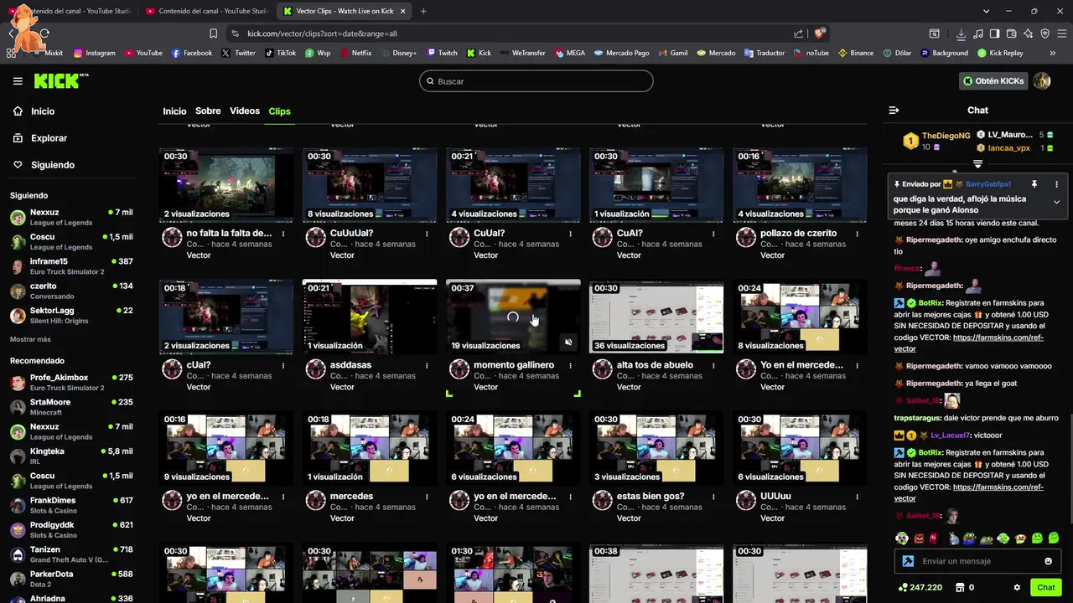
Task: Open Kingteka channel in Recomendado
Action: click(x=71, y=456)
